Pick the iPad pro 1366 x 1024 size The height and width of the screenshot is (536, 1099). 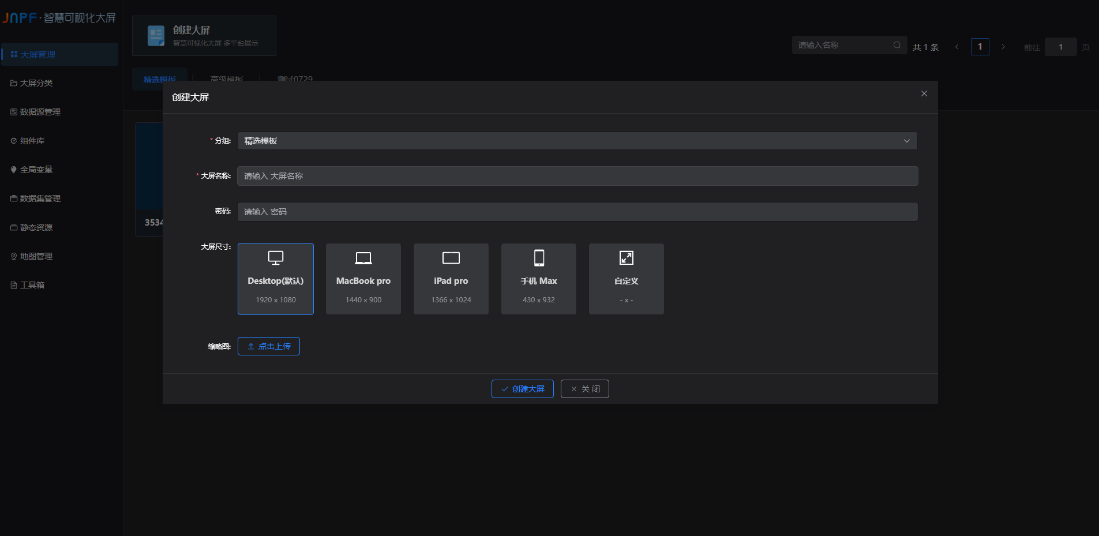[451, 279]
